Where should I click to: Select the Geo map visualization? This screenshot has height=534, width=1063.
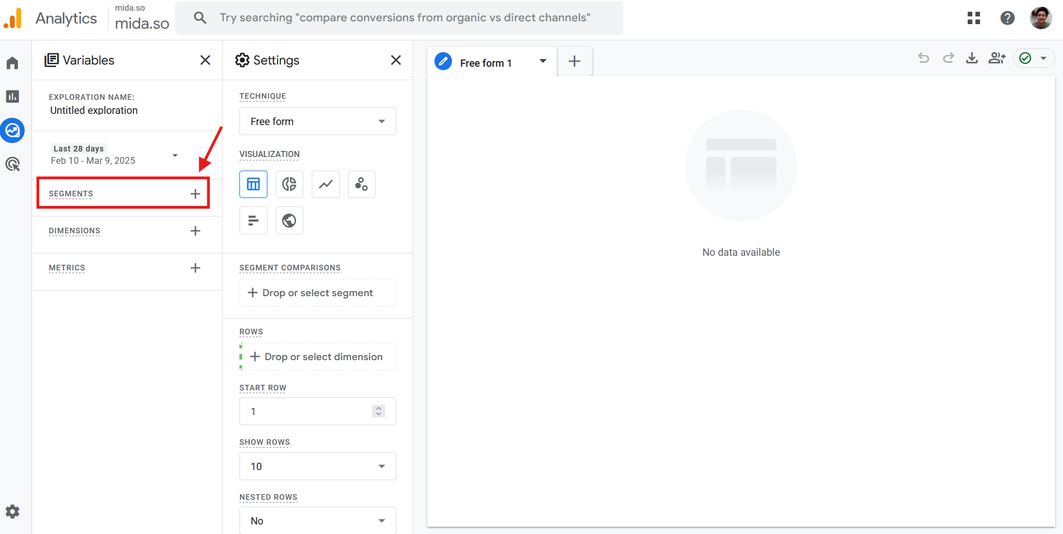click(x=289, y=220)
